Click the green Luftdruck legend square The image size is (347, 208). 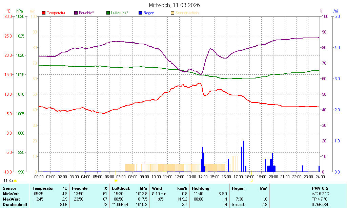(108, 13)
